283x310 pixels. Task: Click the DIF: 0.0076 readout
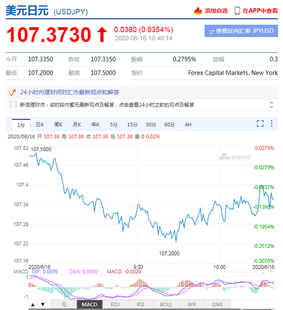click(x=45, y=271)
